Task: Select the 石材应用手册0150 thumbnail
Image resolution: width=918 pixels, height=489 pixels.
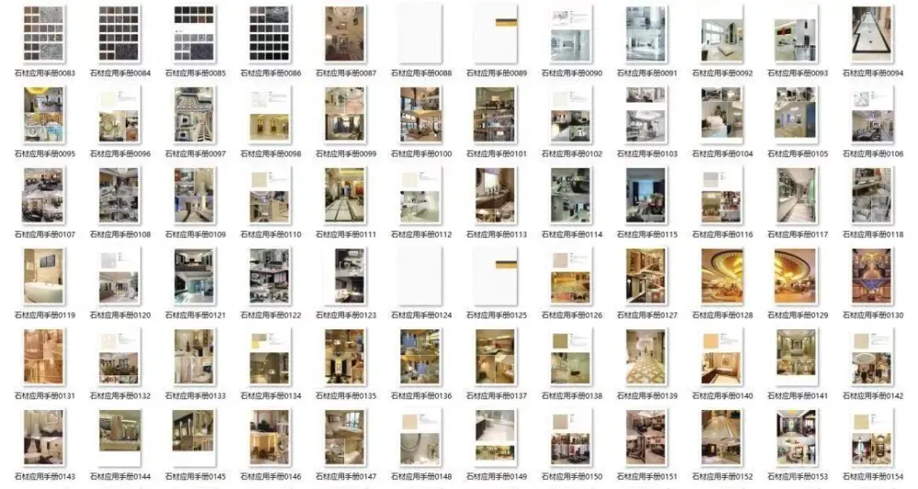Action: [x=569, y=437]
